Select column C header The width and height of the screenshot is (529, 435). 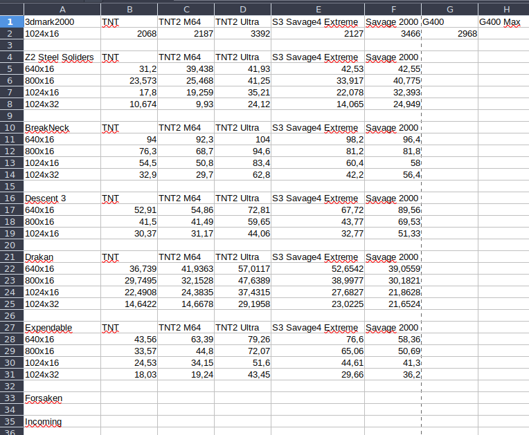[186, 10]
